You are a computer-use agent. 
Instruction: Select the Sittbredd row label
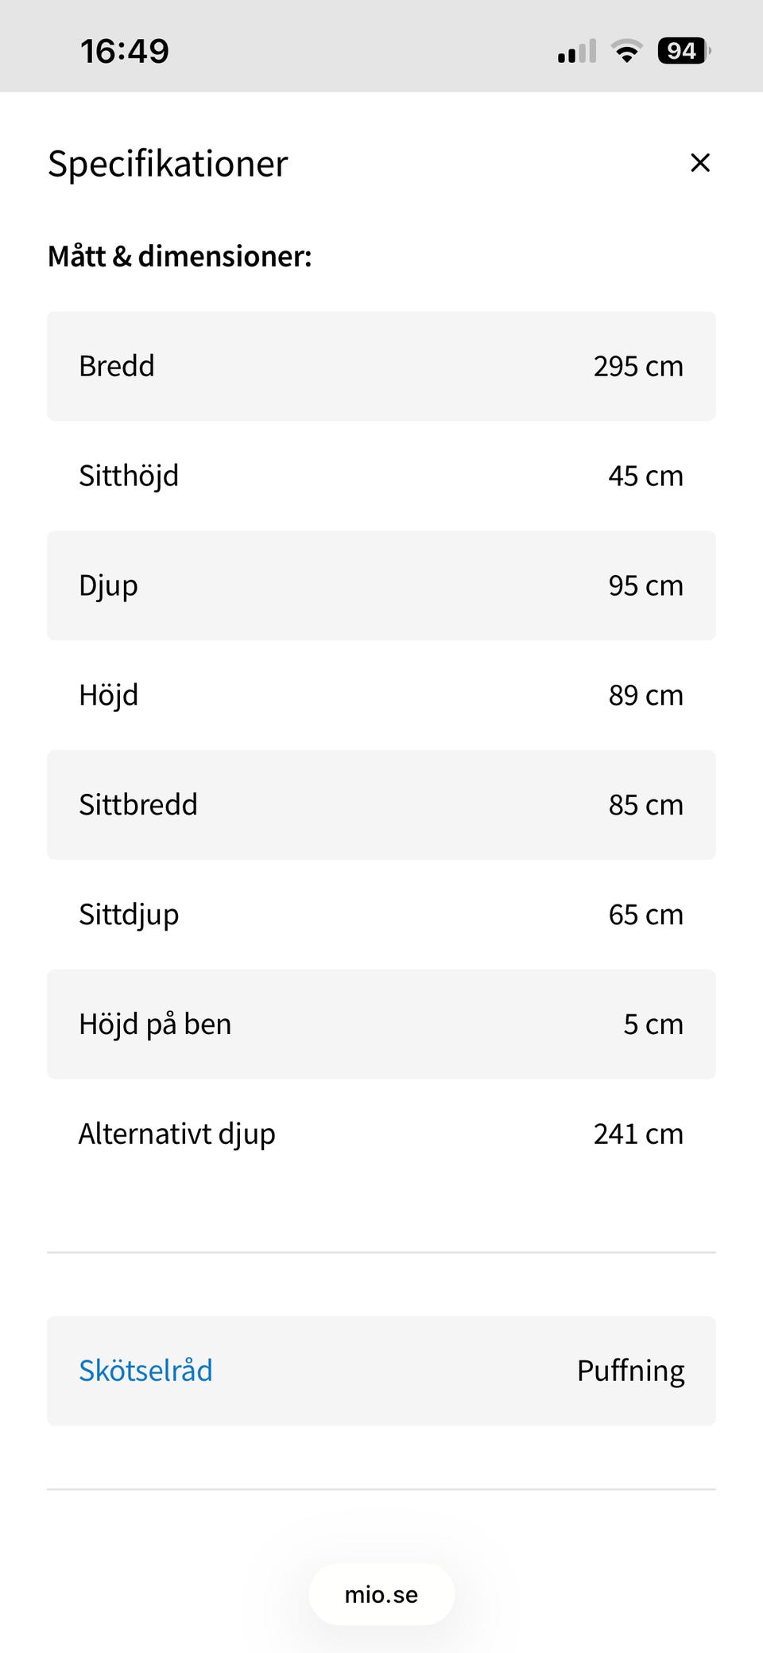coord(138,805)
